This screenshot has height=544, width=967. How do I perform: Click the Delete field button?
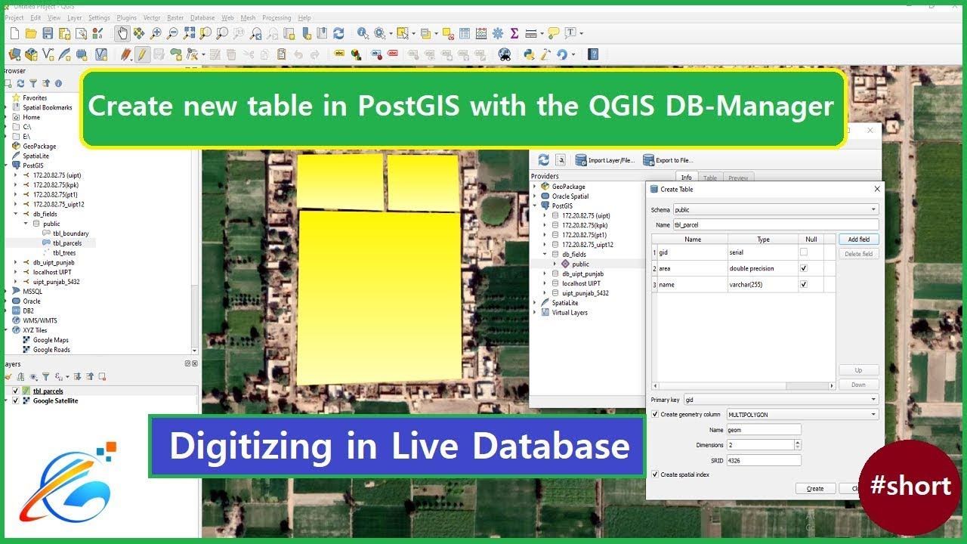coord(859,254)
